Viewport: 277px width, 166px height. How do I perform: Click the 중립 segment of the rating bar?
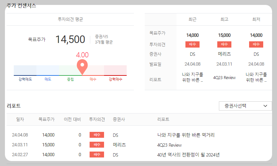70,70
